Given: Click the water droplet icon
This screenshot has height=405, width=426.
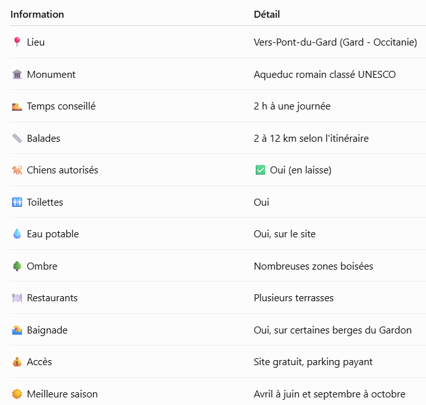Looking at the screenshot, I should click(17, 234).
